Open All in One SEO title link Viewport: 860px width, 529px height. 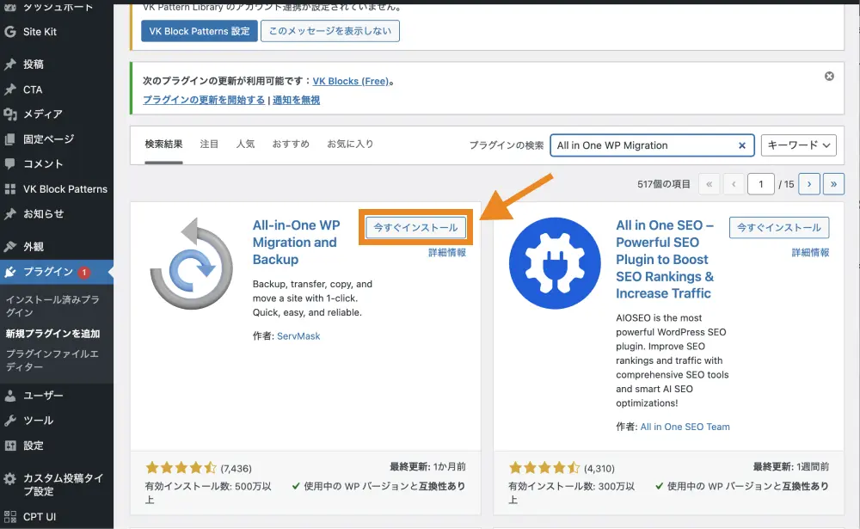pos(665,259)
